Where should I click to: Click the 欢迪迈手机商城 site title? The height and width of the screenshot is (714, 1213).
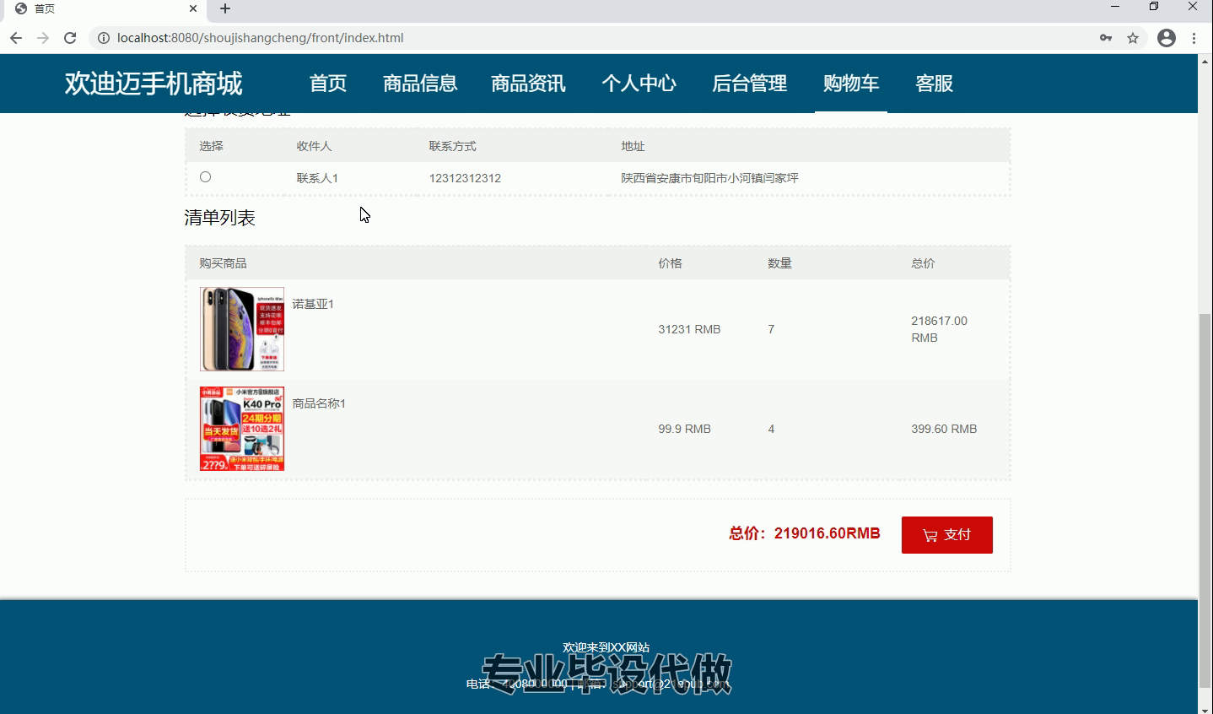pyautogui.click(x=154, y=84)
